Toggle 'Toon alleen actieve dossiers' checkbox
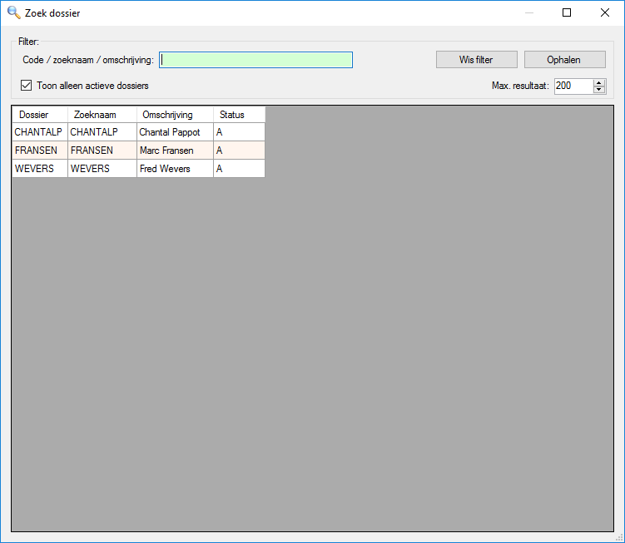 pos(27,86)
